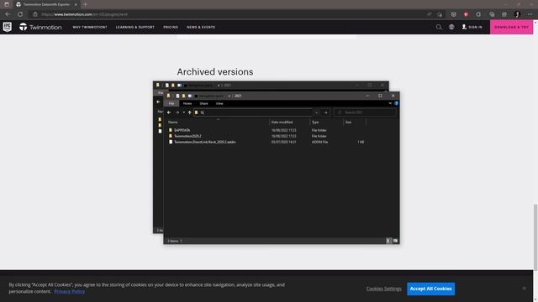Image resolution: width=538 pixels, height=302 pixels.
Task: Click the back arrow in rear Explorer window
Action: pos(158,102)
